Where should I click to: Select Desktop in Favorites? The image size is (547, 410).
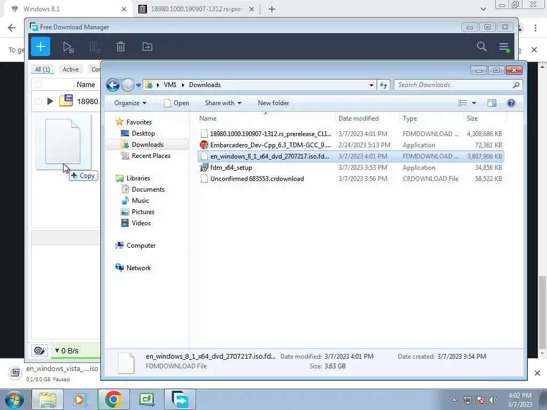(143, 133)
